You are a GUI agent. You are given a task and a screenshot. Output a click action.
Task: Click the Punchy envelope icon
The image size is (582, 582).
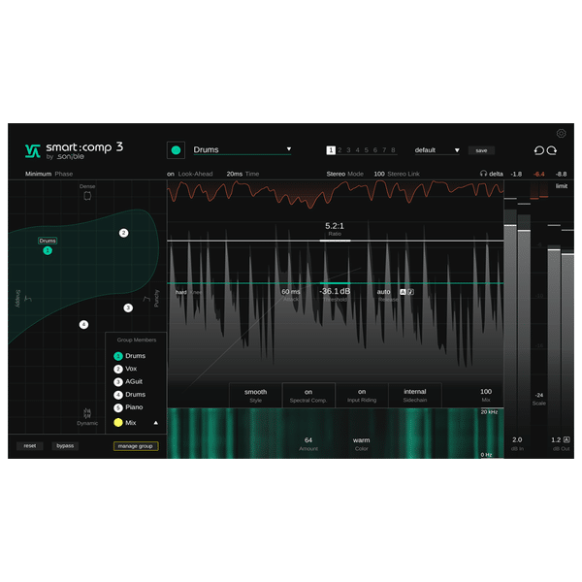pyautogui.click(x=146, y=299)
